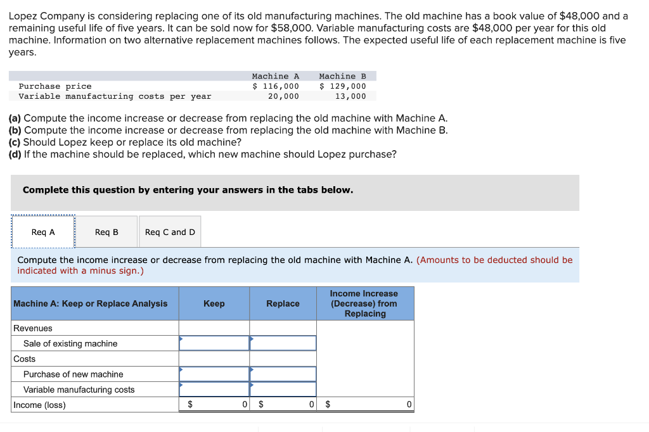Select the Income (loss) Keep total cell
This screenshot has width=649, height=432.
click(x=214, y=404)
